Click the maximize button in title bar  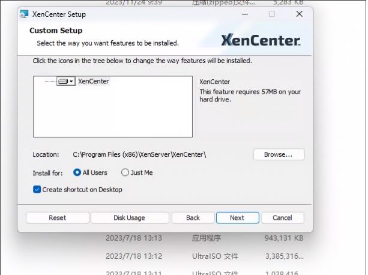click(271, 14)
